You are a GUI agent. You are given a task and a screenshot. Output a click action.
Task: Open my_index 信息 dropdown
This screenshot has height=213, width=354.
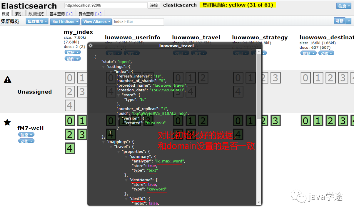pos(73,52)
